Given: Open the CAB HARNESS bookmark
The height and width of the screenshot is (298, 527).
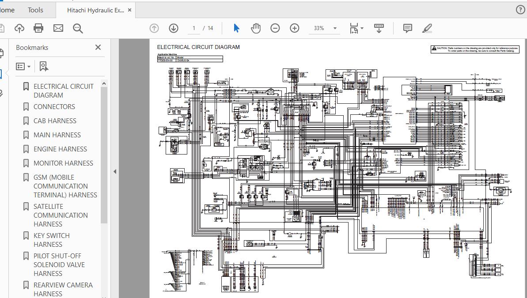Looking at the screenshot, I should click(55, 121).
